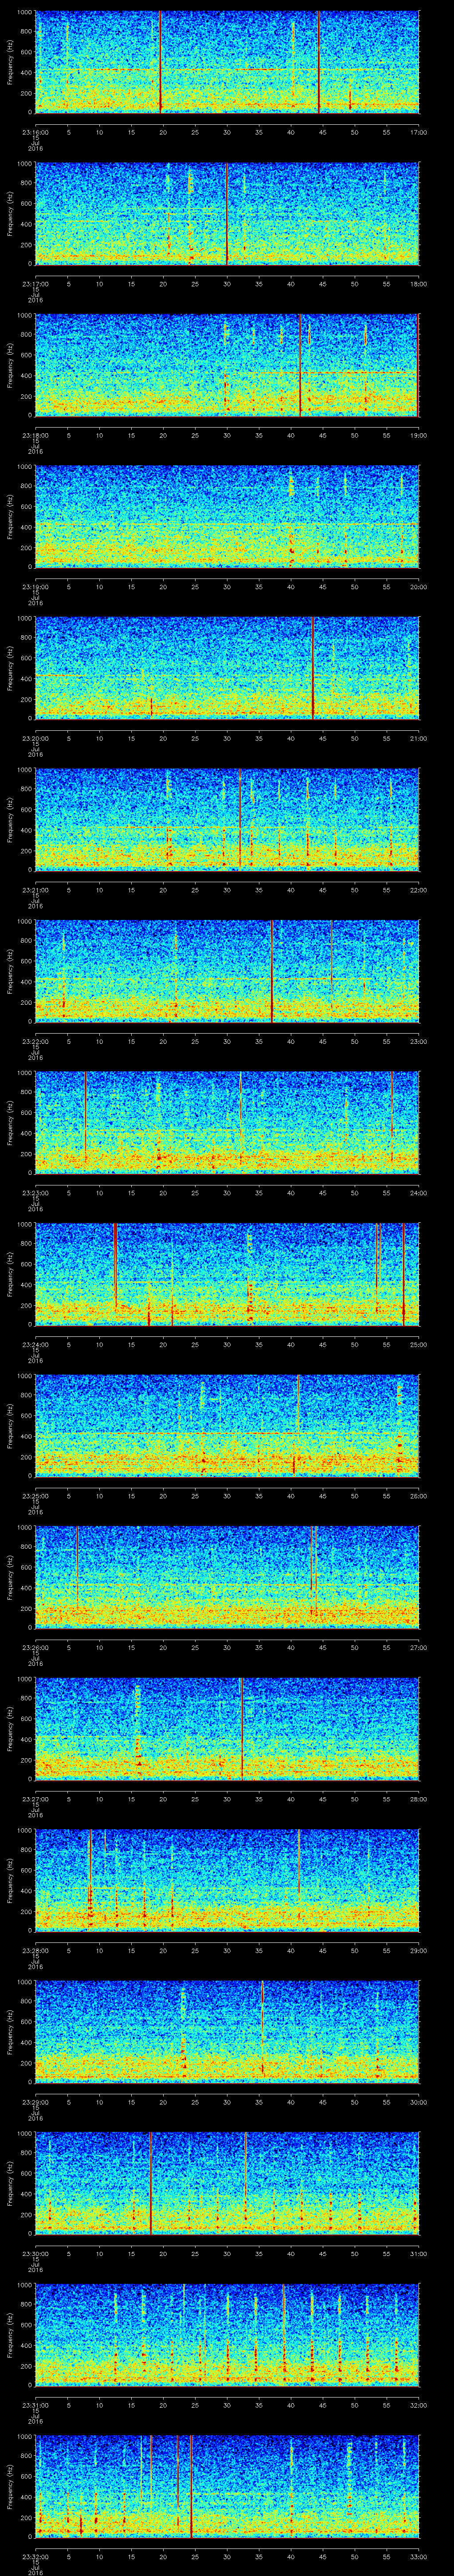
Task: Click the 23:16:00 start time label
Action: 35,132
